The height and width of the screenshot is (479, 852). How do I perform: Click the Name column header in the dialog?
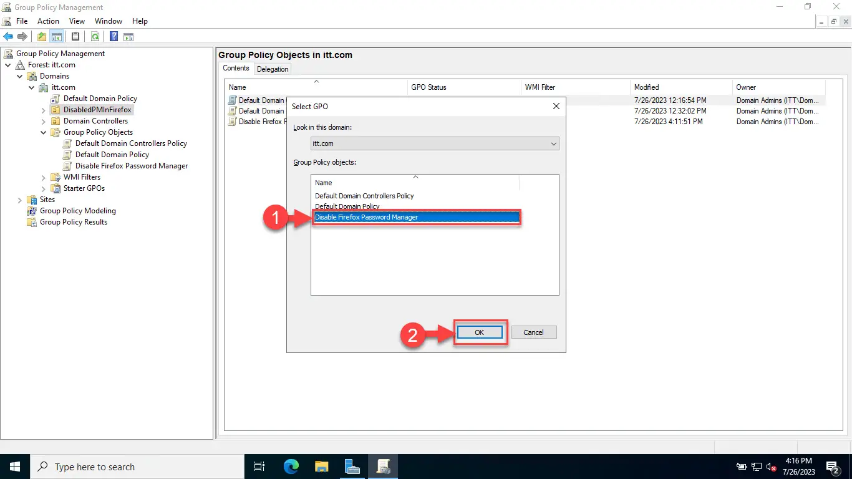coord(415,183)
